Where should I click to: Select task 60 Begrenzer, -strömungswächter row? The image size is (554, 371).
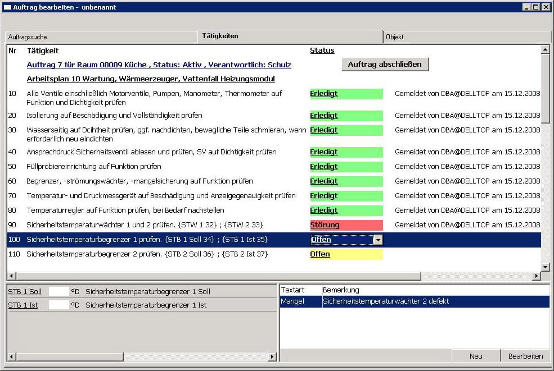(x=139, y=181)
